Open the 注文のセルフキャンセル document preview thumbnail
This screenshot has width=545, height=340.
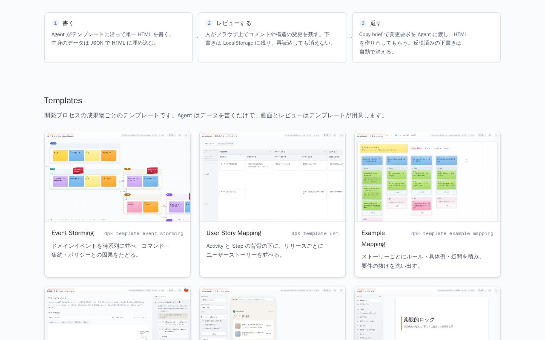(118, 313)
